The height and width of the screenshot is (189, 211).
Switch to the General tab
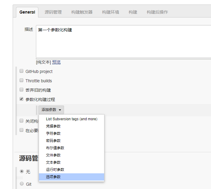point(27,12)
